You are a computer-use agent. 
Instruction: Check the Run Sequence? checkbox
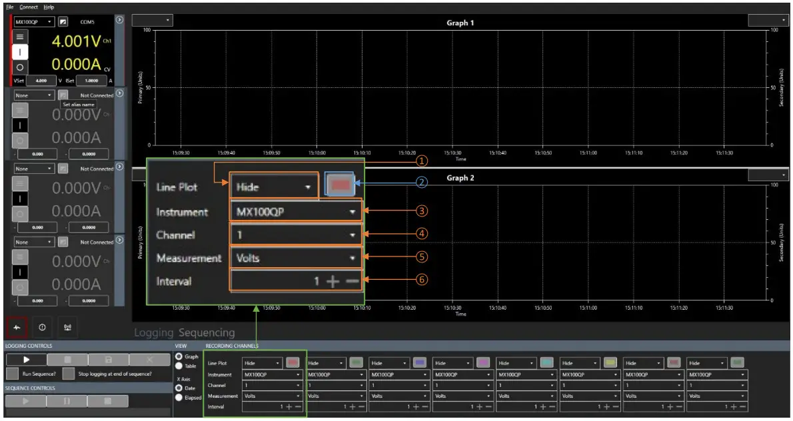[12, 374]
